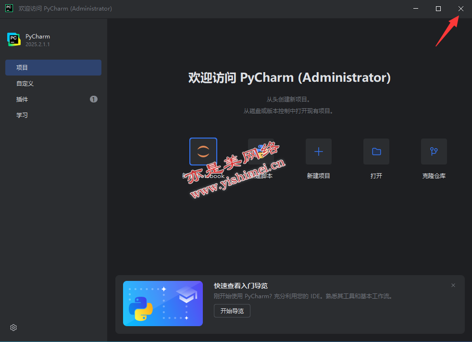
Task: Click the 新建项目 label
Action: click(x=319, y=176)
